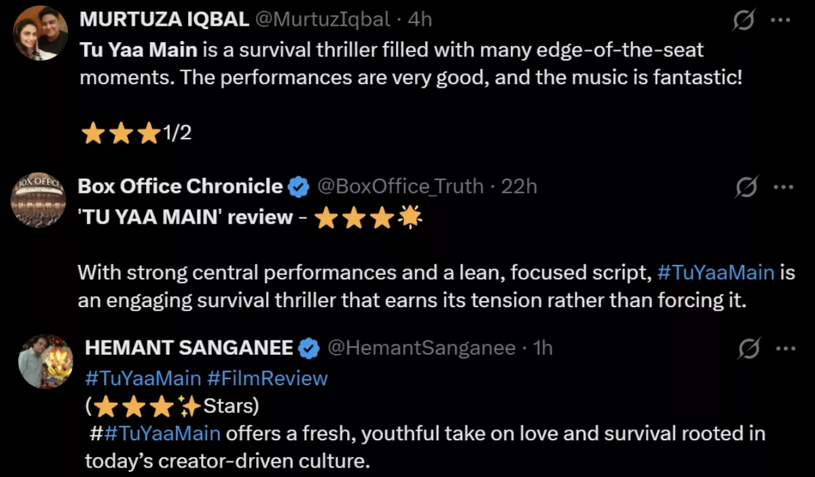This screenshot has width=815, height=477.
Task: Click Grok icon on Box Office Chronicle post
Action: pyautogui.click(x=746, y=187)
